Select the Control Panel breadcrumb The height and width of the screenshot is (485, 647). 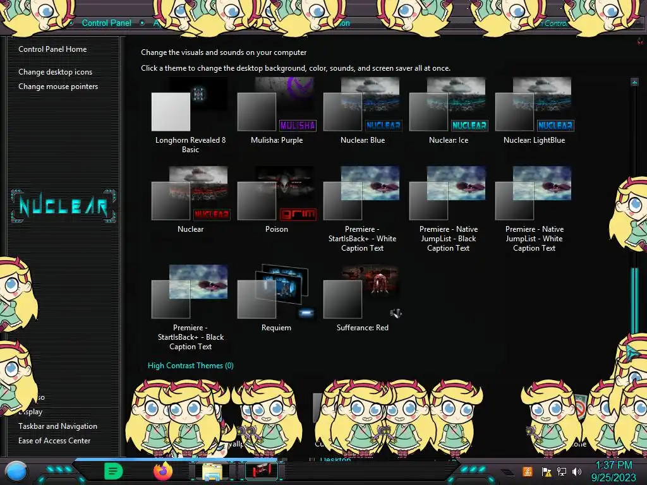pyautogui.click(x=106, y=23)
